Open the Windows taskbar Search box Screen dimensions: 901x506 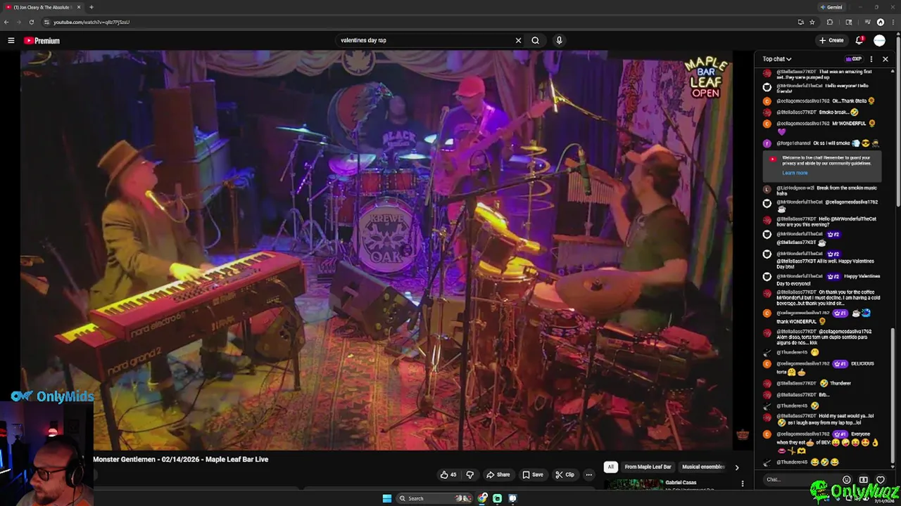[x=434, y=498]
